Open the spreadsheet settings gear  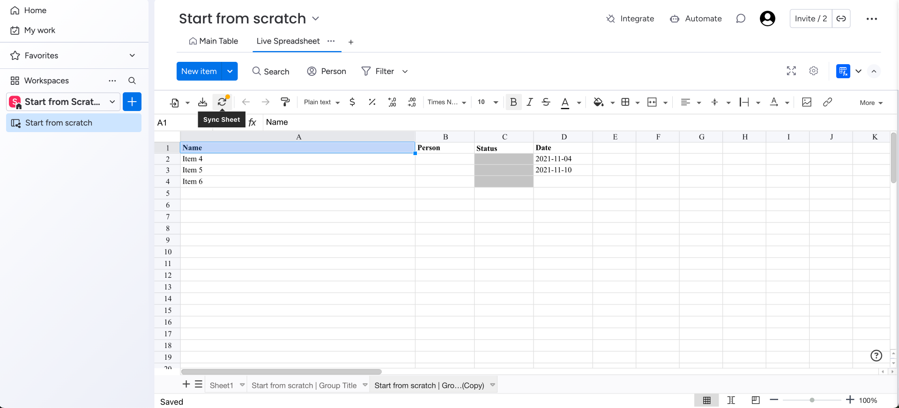coord(814,71)
